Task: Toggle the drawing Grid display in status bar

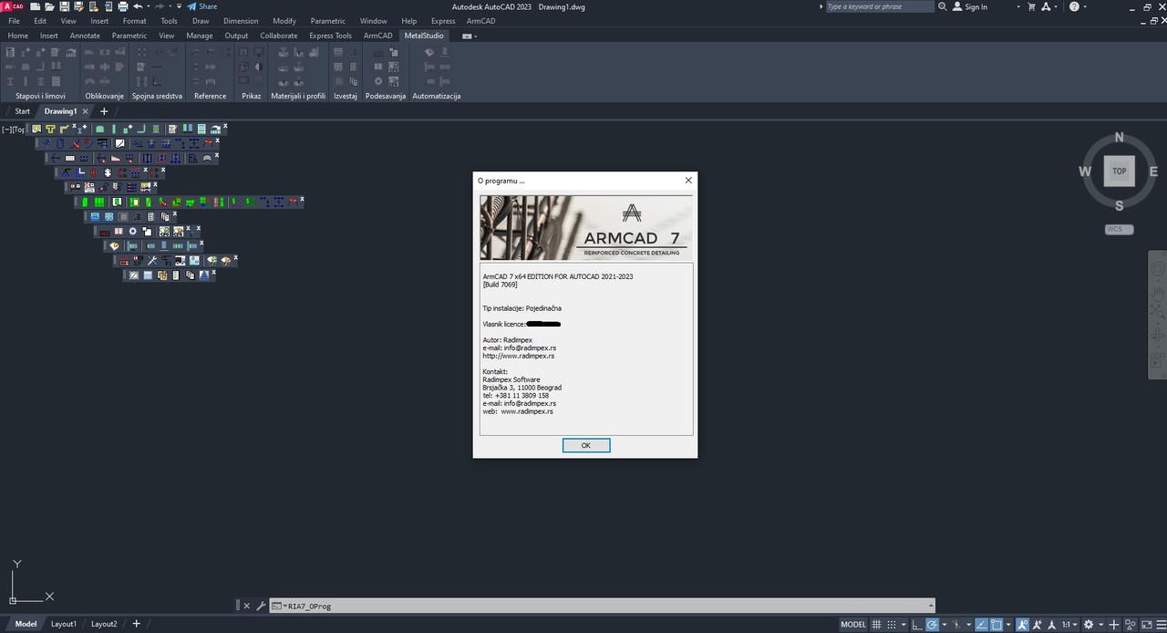Action: coord(876,625)
